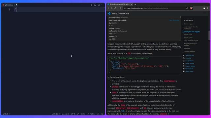211x118 pixels.
Task: Split the editor with the split icon
Action: tap(99, 5)
